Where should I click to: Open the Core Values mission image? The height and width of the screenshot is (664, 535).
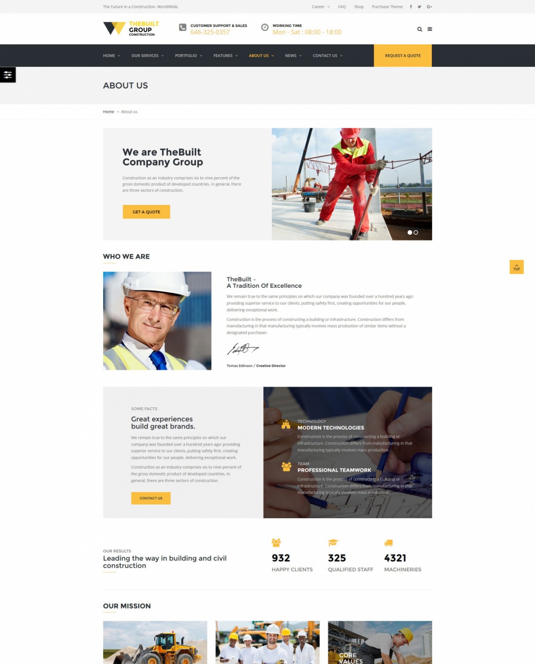point(380,642)
